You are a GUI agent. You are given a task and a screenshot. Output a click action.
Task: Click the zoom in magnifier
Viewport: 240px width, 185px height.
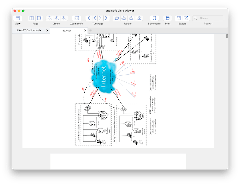57,18
